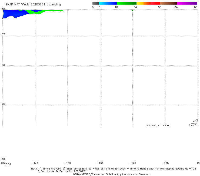The width and height of the screenshot is (200, 176).
Task: Click the NOAA/NESDIS Center for Satellite Applications credit
Action: (112, 174)
